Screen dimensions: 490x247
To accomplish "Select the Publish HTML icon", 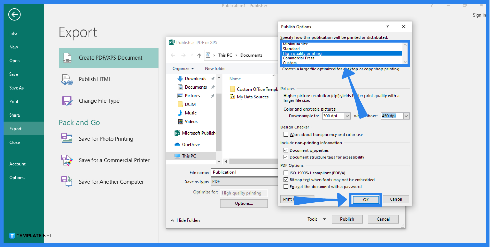I will tap(67, 79).
